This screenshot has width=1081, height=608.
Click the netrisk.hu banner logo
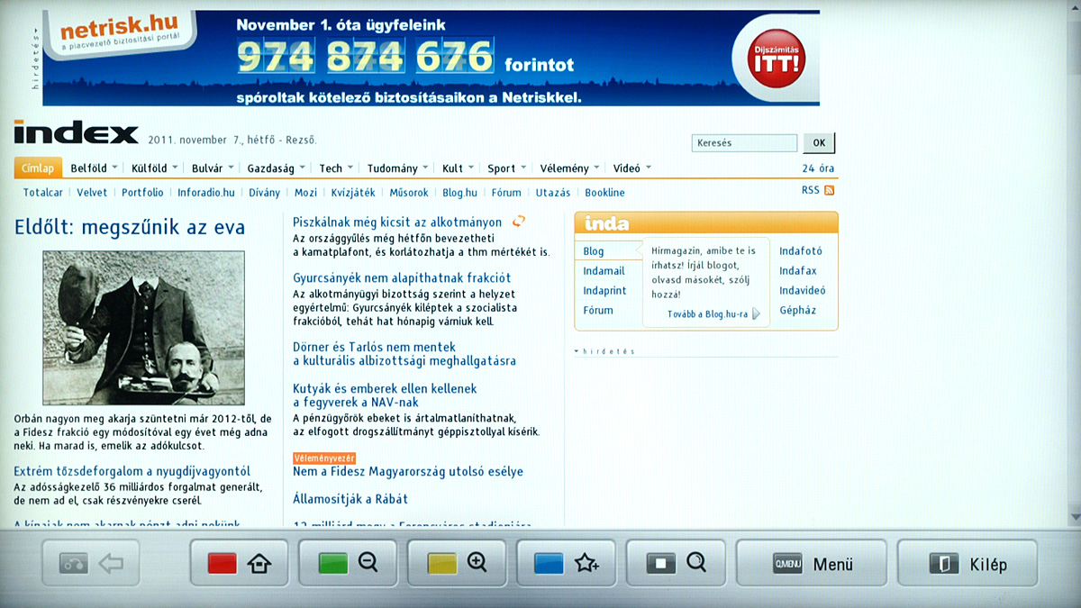[119, 32]
